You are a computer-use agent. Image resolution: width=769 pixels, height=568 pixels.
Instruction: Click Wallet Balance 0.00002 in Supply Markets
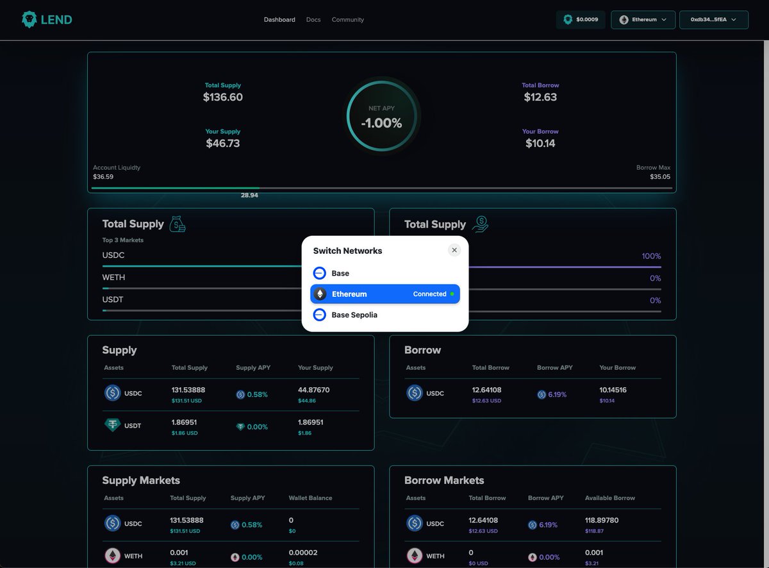tap(303, 553)
